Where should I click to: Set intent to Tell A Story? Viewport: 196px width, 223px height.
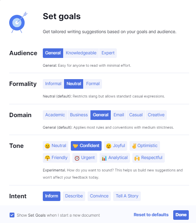127,196
